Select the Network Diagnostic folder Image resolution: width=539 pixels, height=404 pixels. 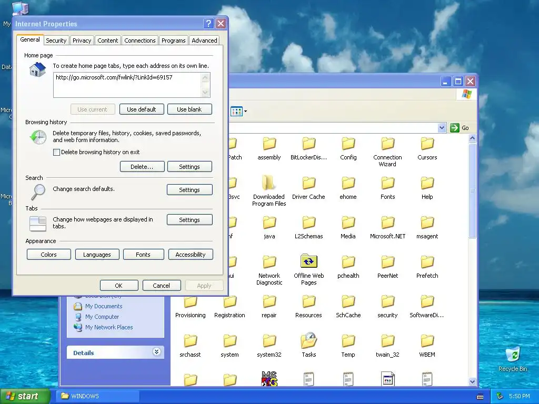point(269,270)
